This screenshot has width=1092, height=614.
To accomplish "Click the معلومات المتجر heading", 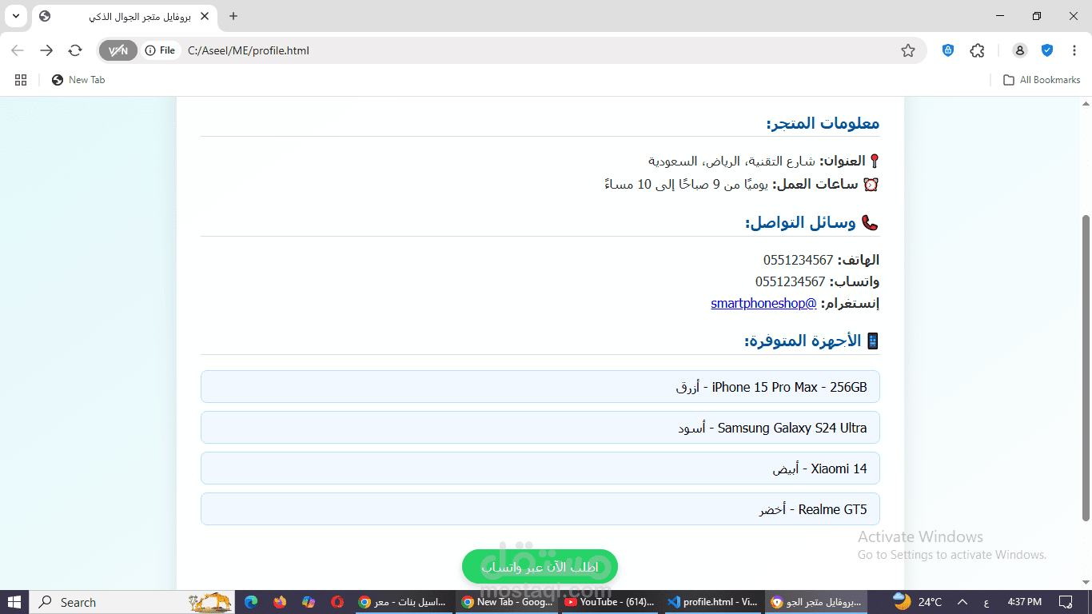I will click(x=823, y=123).
